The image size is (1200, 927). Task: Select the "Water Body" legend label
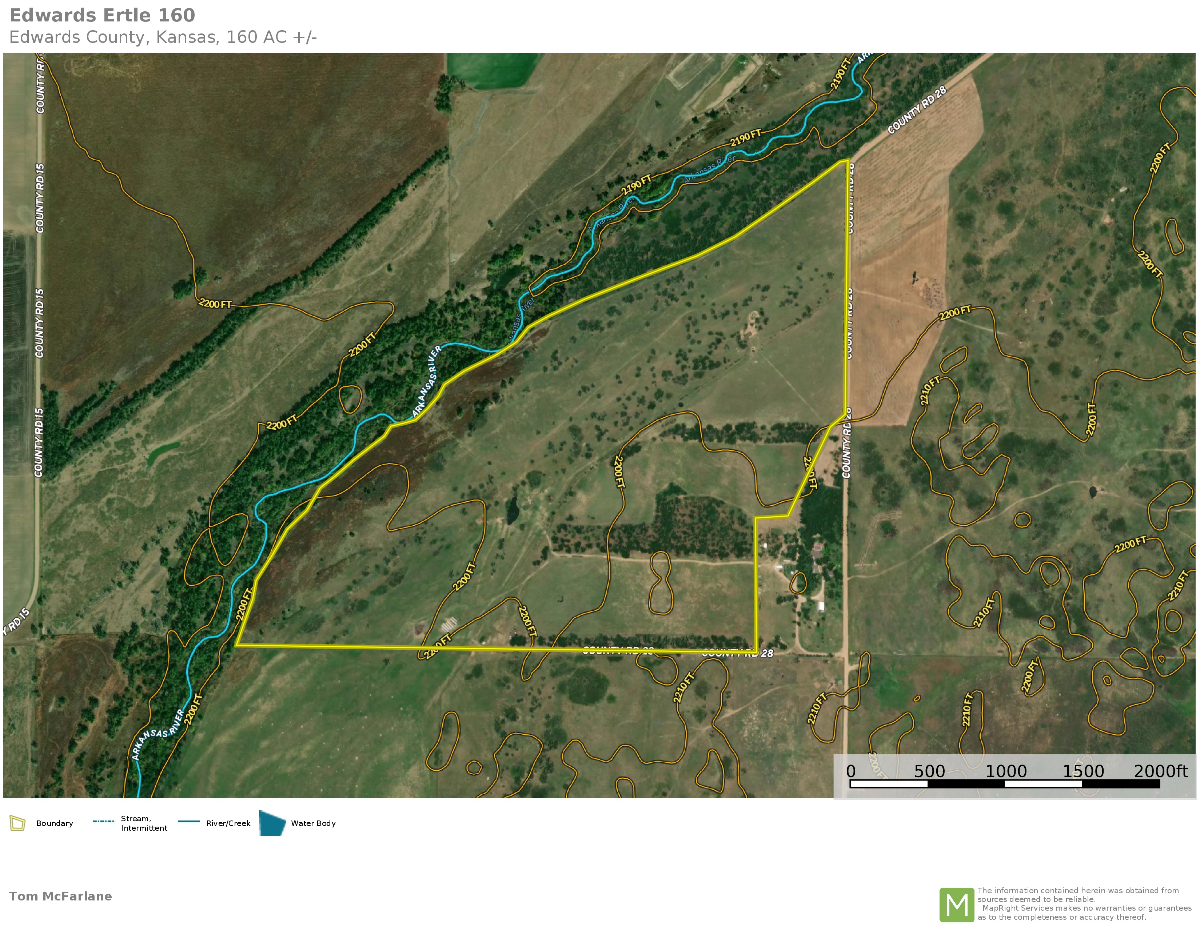pos(313,823)
